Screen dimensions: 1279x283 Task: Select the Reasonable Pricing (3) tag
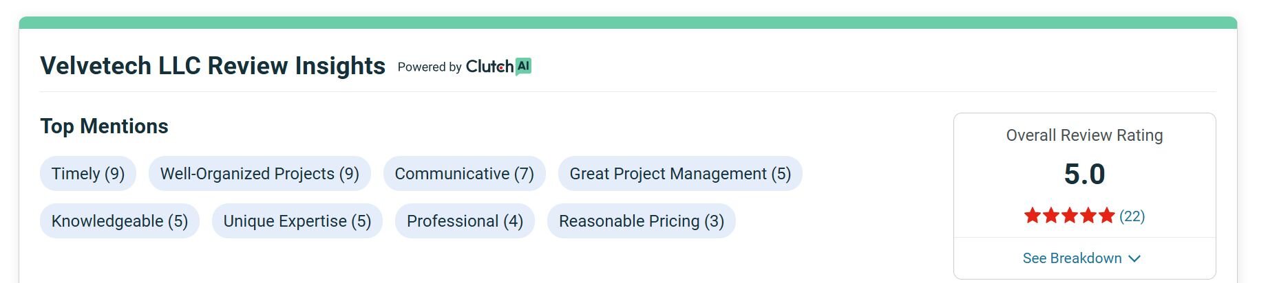point(641,221)
